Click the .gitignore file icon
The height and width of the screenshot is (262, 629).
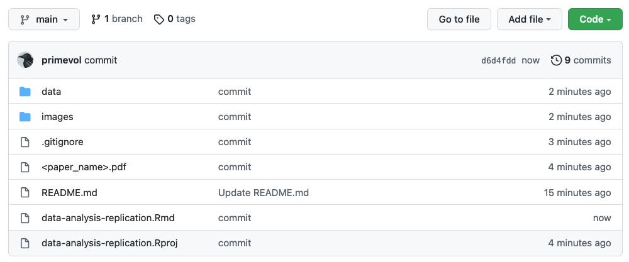coord(25,142)
